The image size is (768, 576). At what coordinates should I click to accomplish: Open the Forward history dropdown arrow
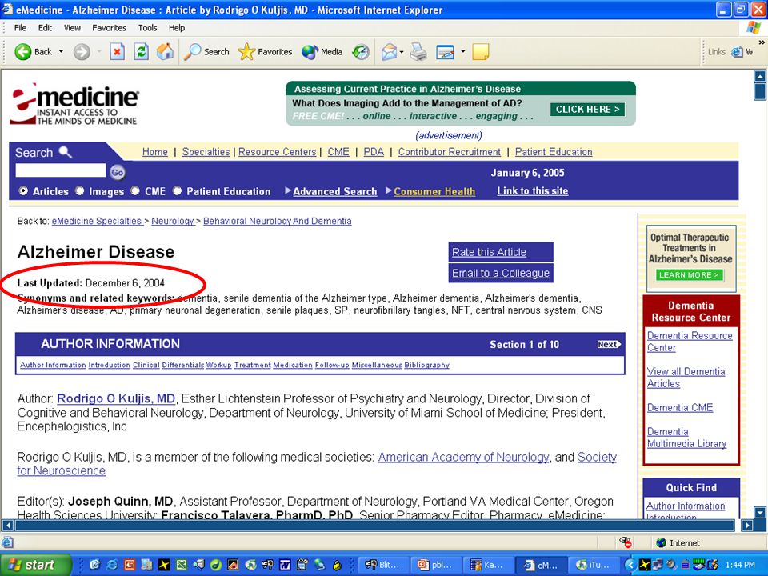click(99, 51)
